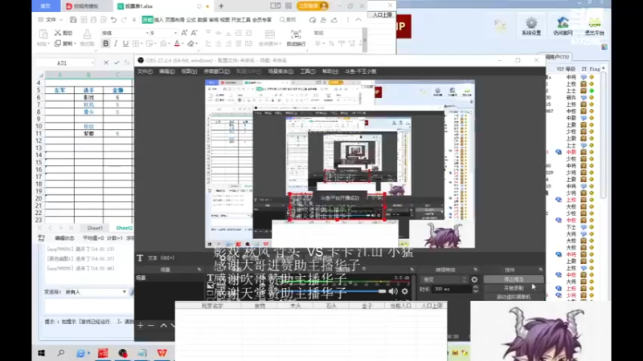Expand the 文件 menu in WPS

tap(51, 19)
